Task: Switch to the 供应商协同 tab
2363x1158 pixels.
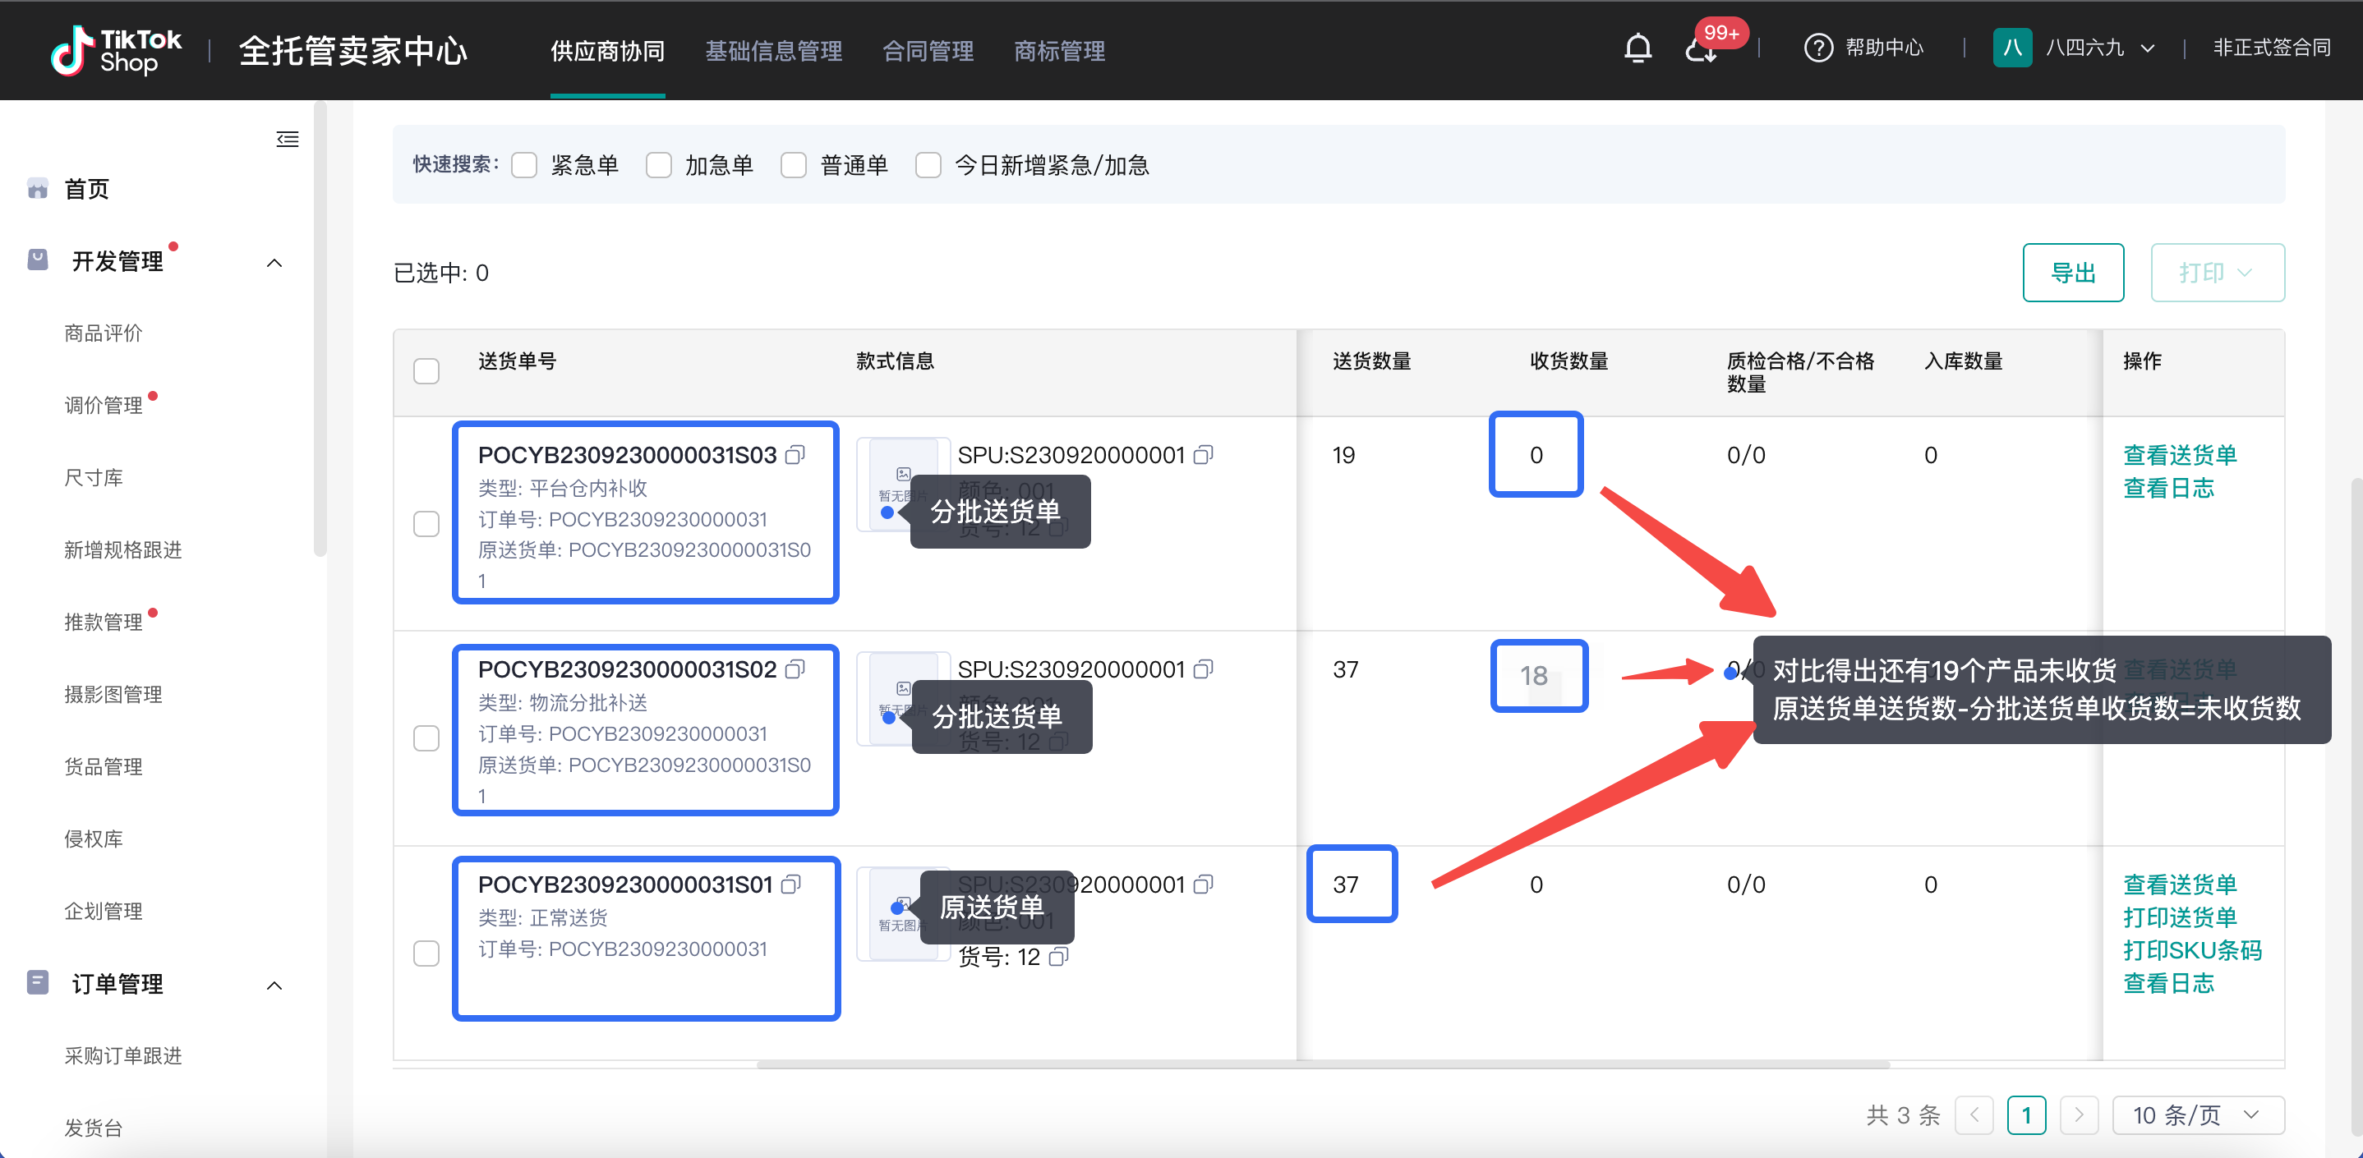Action: coord(607,52)
